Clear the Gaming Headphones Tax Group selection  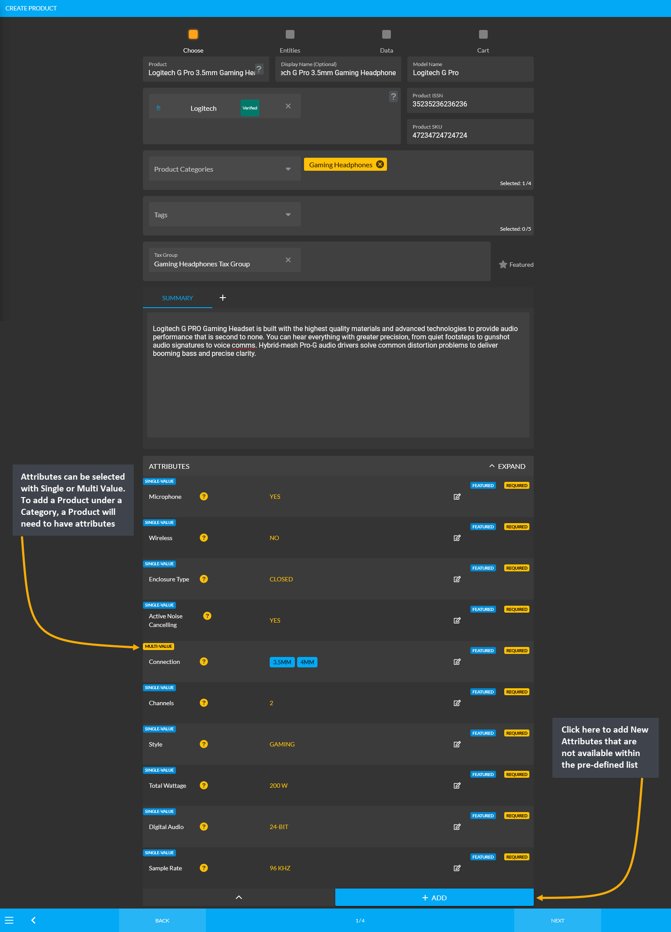(288, 260)
